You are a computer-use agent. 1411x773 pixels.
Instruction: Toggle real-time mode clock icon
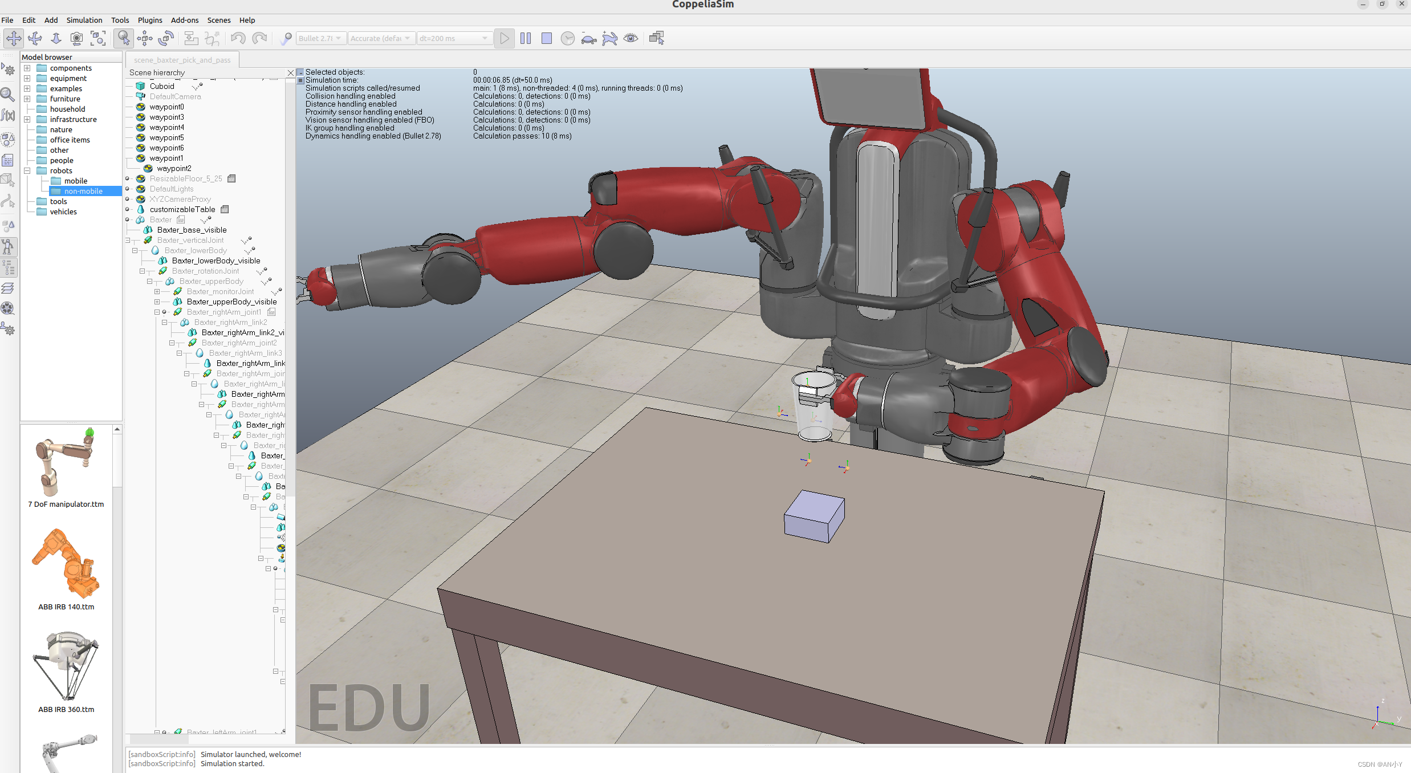(567, 38)
